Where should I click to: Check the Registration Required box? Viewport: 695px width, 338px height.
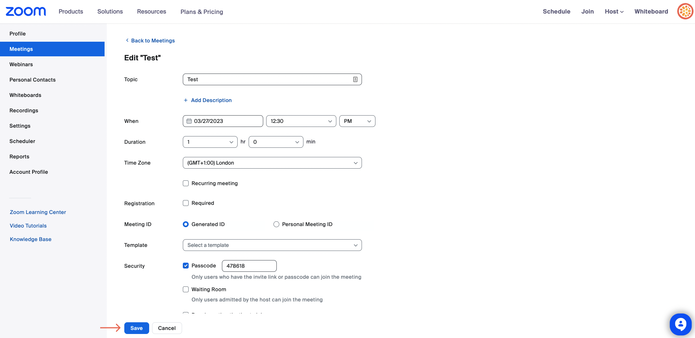[x=186, y=203]
